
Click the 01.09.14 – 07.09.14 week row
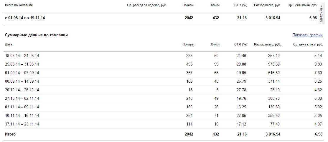point(22,73)
